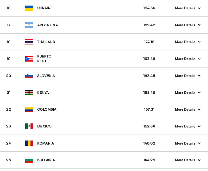Viewport: 208px width, 171px height.
Task: Open More Details text for Argentina
Action: coord(185,25)
